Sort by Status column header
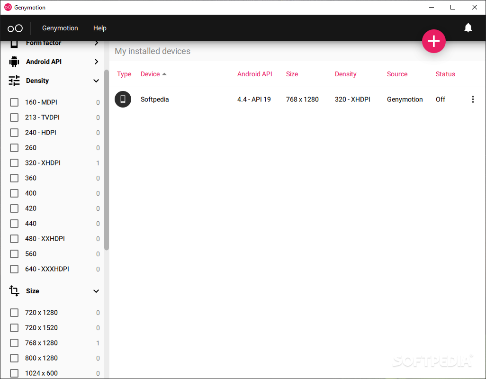This screenshot has width=486, height=379. click(445, 74)
